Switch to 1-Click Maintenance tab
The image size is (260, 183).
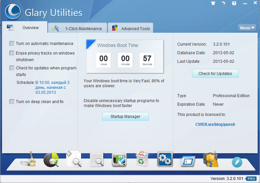pos(78,29)
